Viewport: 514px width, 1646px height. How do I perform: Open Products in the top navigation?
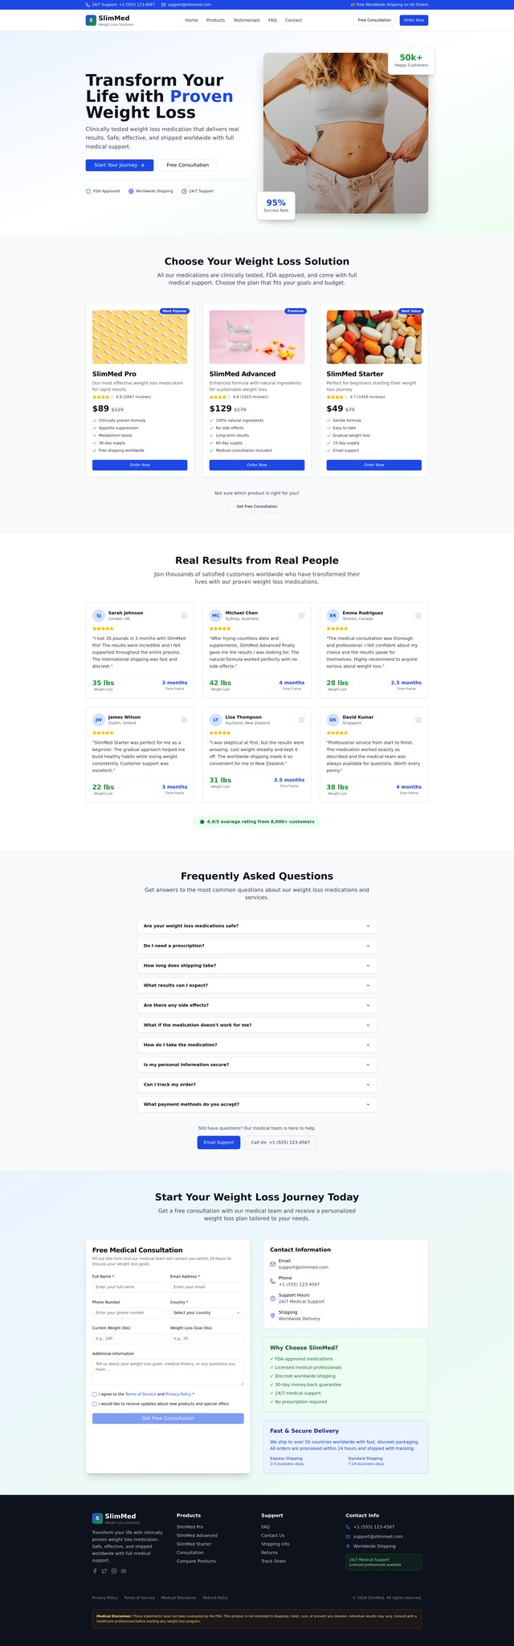pos(215,20)
